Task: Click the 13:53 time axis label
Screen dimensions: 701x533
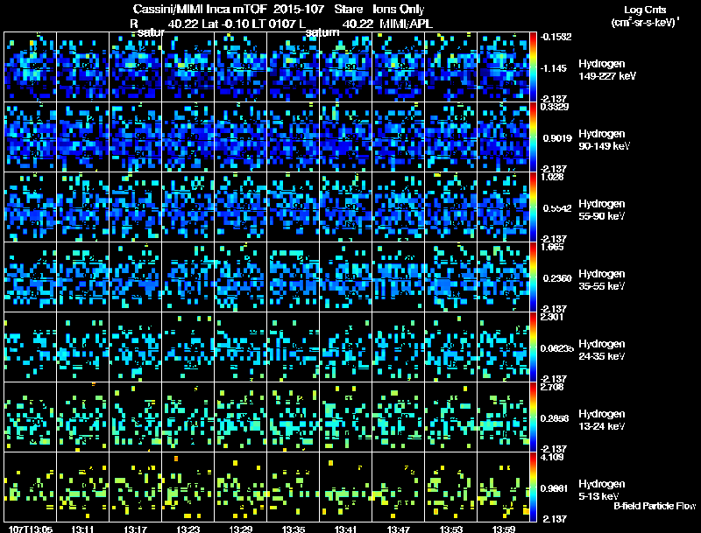Action: pos(451,529)
